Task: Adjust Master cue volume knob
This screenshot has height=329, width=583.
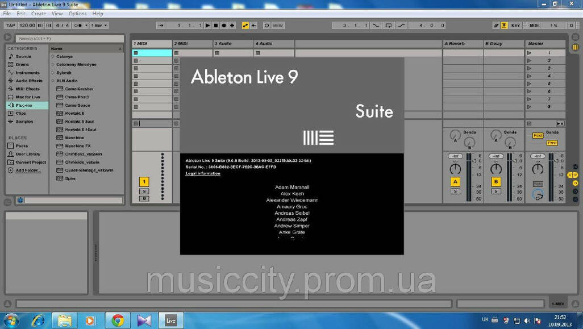Action: tap(538, 194)
